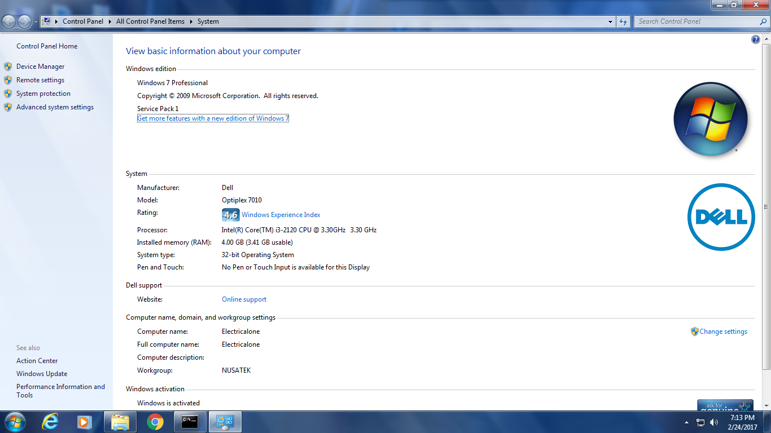Click the volume speaker tray icon
The image size is (771, 433).
coord(714,422)
